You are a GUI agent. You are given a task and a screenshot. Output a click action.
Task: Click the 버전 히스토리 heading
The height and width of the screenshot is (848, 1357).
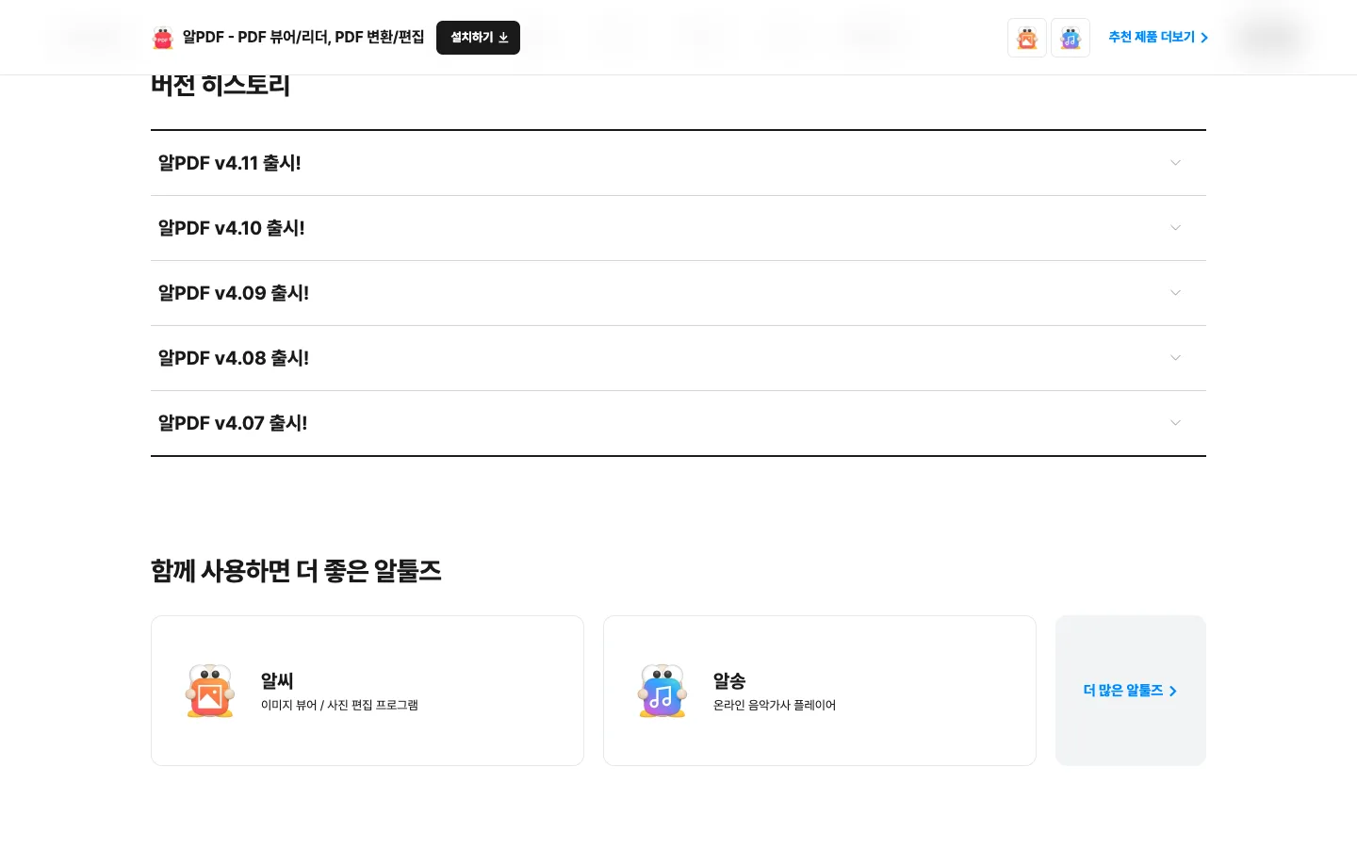[221, 85]
